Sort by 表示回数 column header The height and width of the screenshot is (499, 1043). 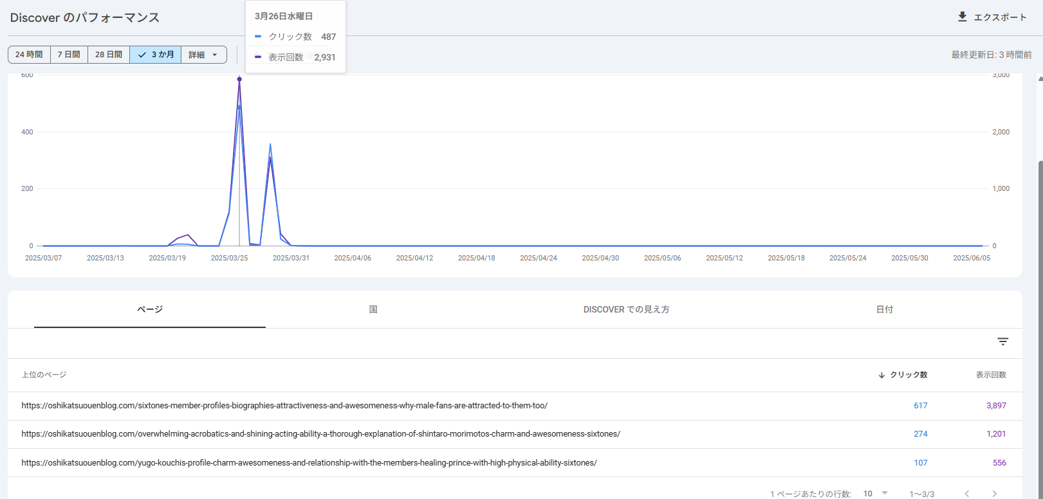pyautogui.click(x=991, y=375)
